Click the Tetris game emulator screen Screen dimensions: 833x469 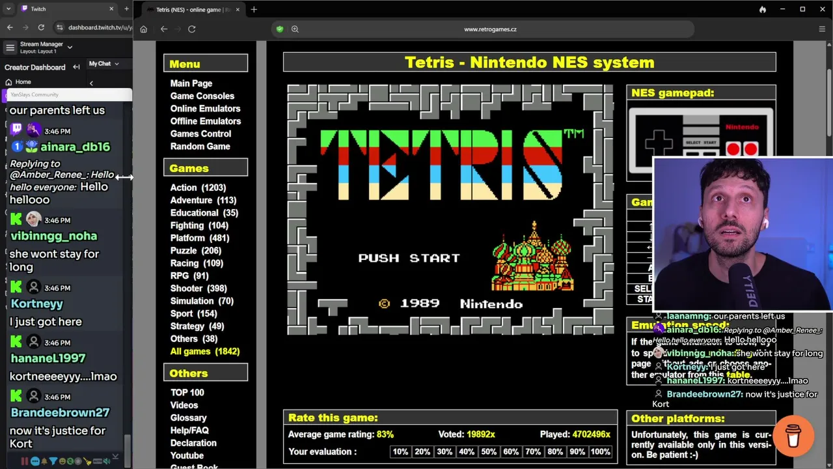pos(450,210)
